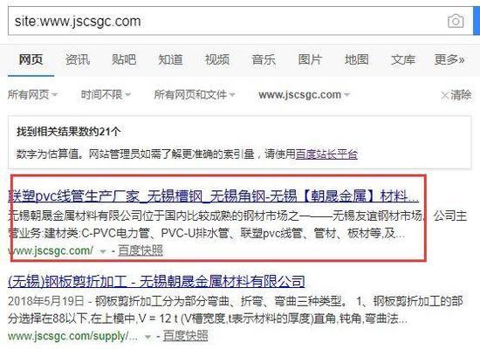480x349 pixels.
Task: Open the 联塑pvc线管生产厂家 result title
Action: click(x=213, y=196)
